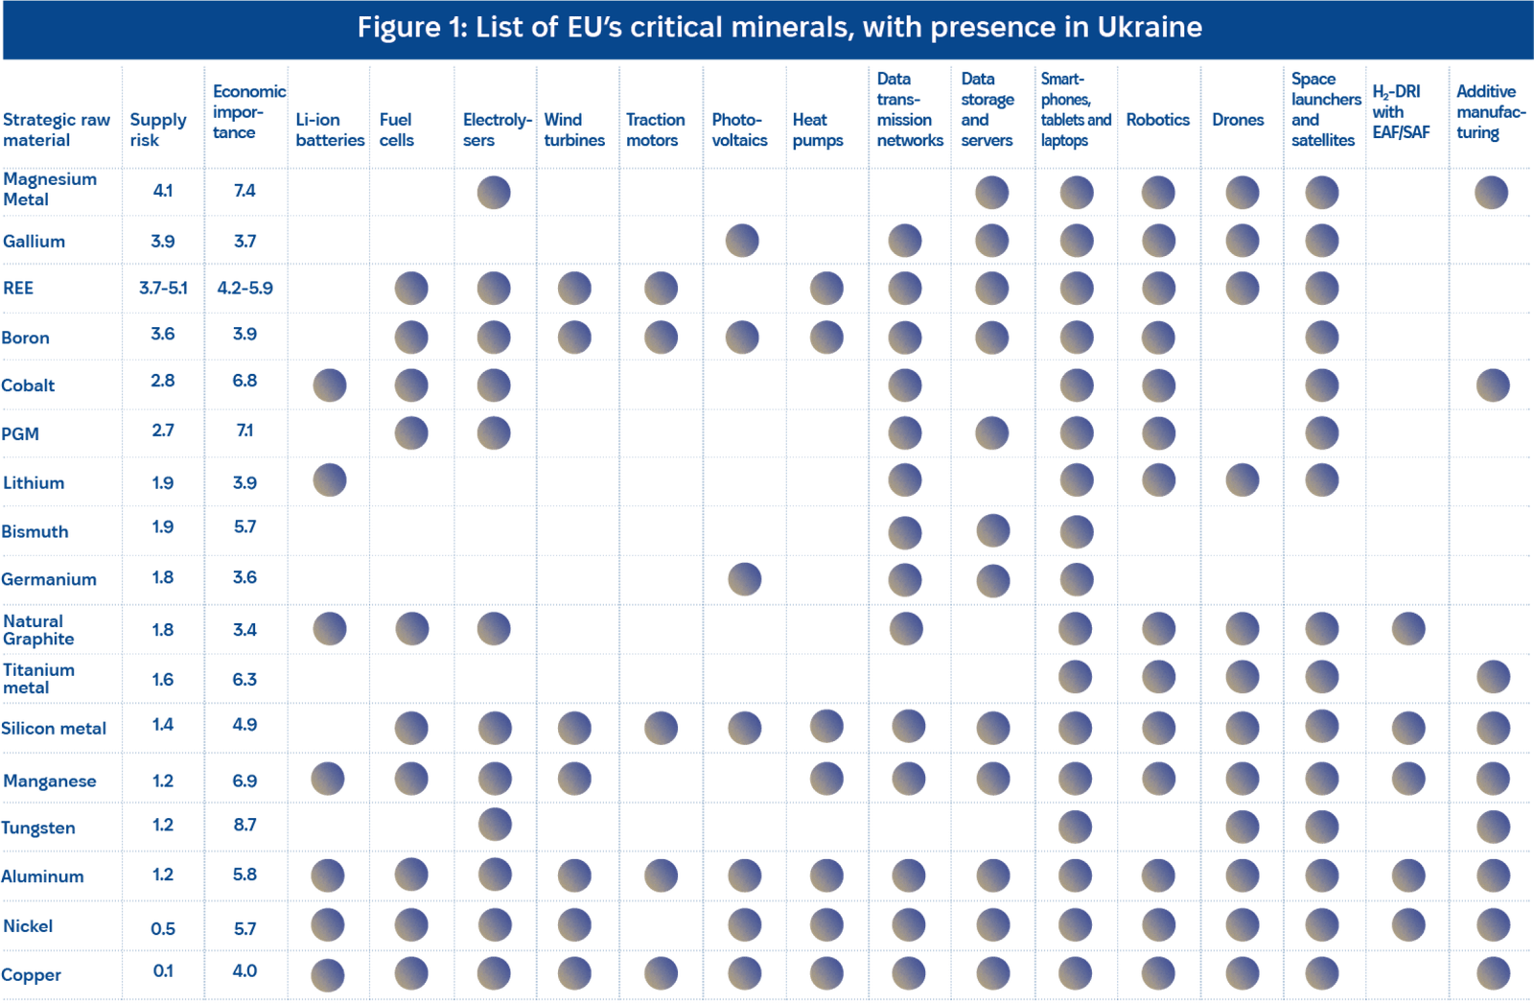The height and width of the screenshot is (1003, 1534).
Task: Click the Magnesium Metal dot under Additive manufacturing
Action: 1491,193
